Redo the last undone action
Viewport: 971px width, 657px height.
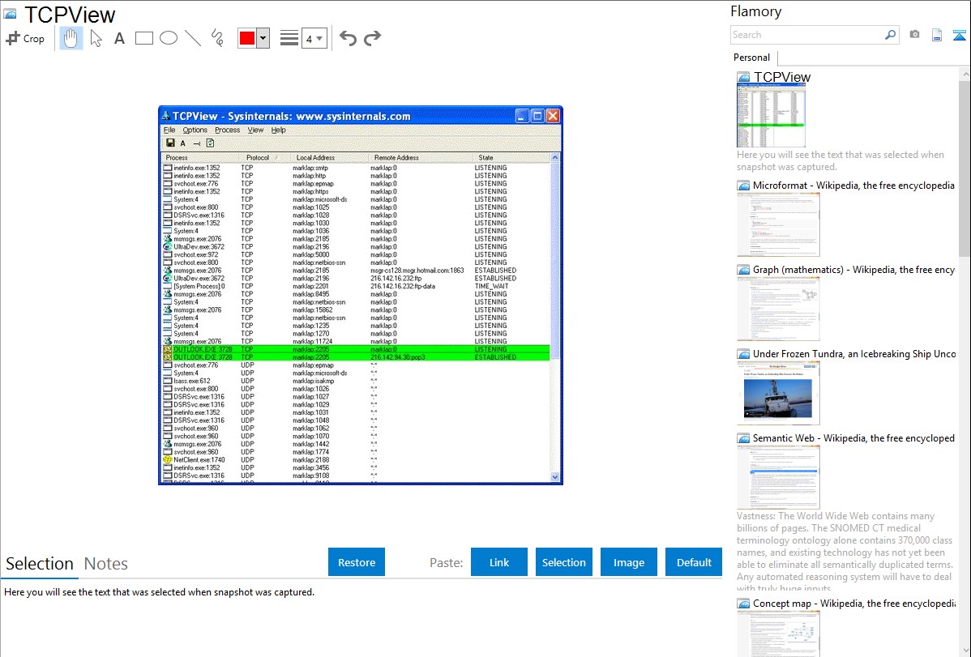coord(373,38)
